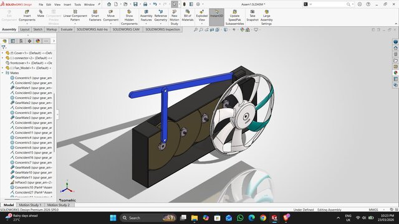
Task: Open the Move Component dropdown arrow
Action: click(111, 24)
